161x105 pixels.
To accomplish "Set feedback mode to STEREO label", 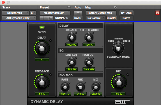I will pyautogui.click(x=119, y=39).
